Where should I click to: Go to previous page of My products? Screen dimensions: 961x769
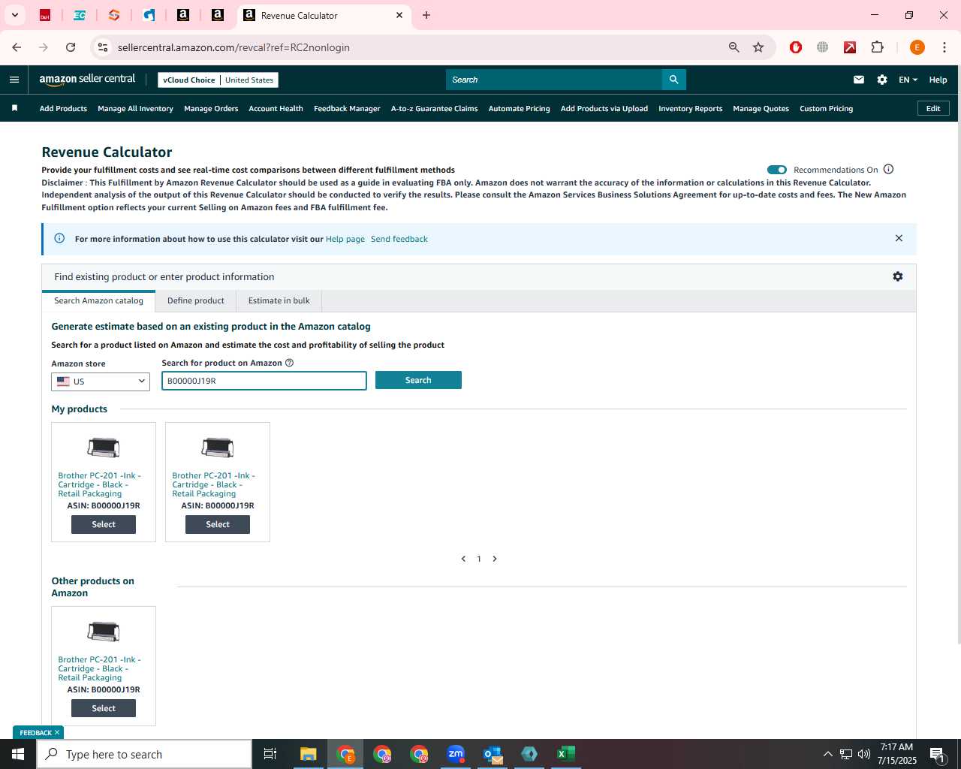[463, 559]
